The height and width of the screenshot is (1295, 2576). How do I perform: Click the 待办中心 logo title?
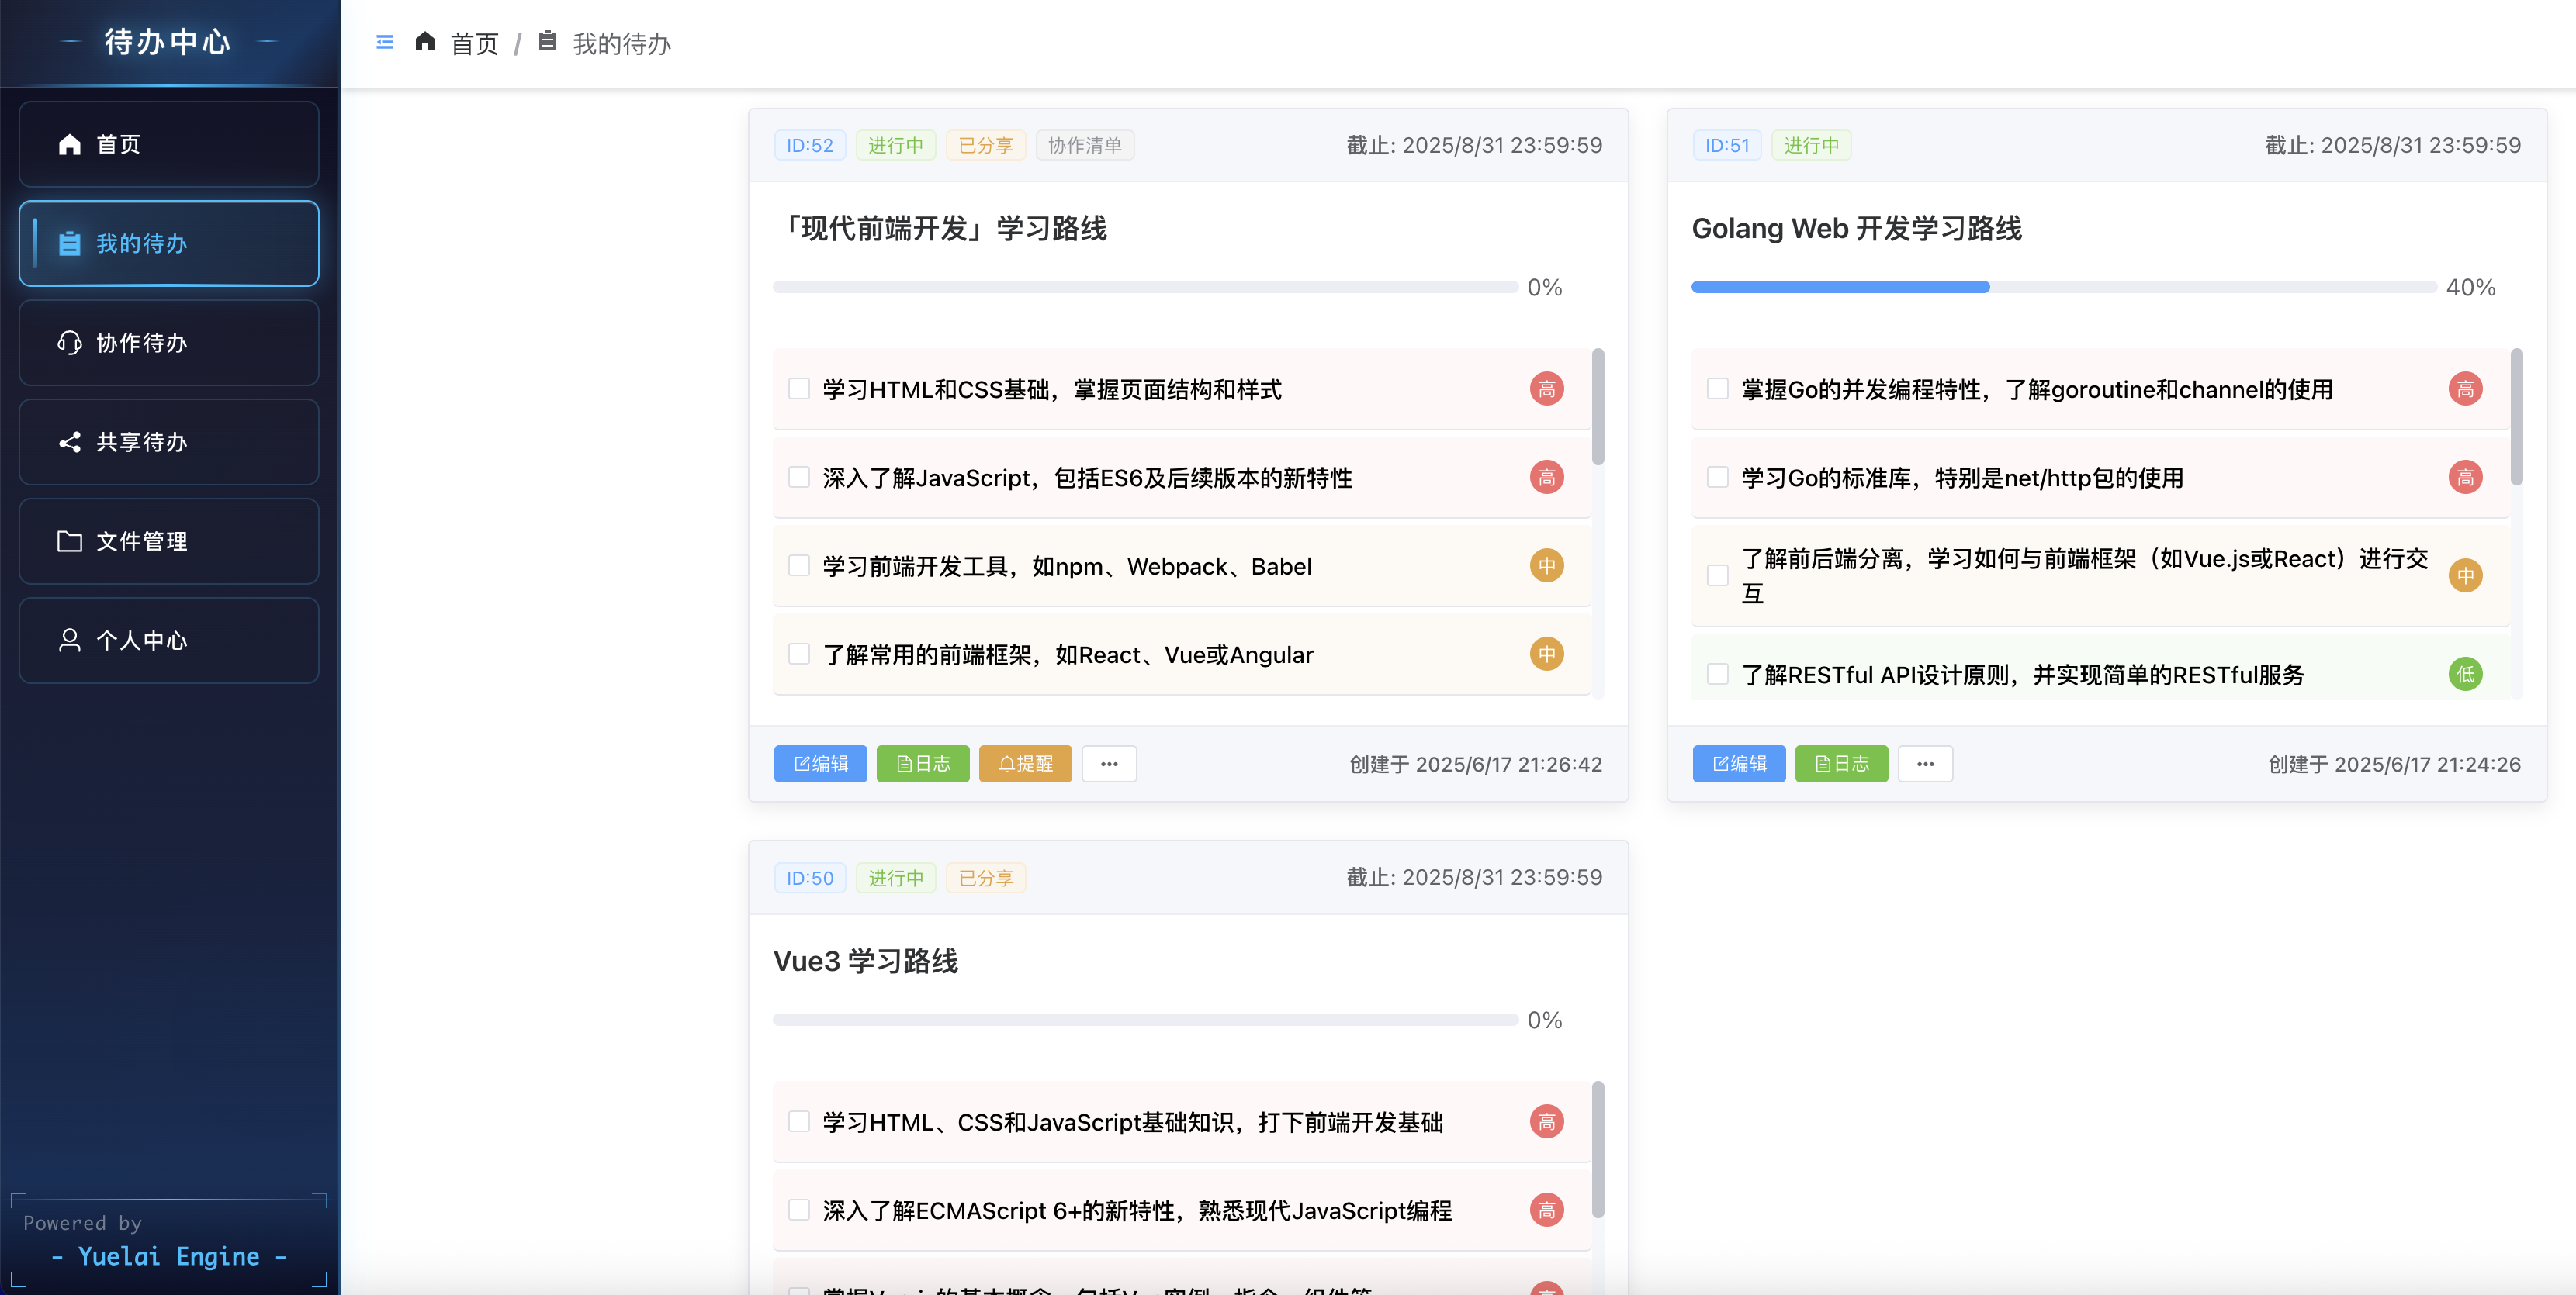tap(168, 41)
